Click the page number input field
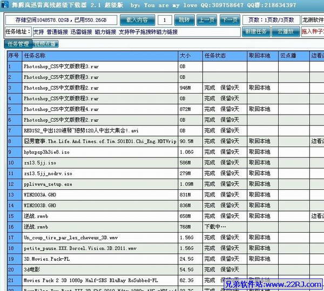324x291 pixels. click(164, 20)
